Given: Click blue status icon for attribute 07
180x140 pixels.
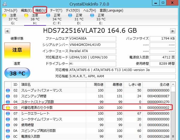Looking at the screenshot, I should click(x=8, y=114).
